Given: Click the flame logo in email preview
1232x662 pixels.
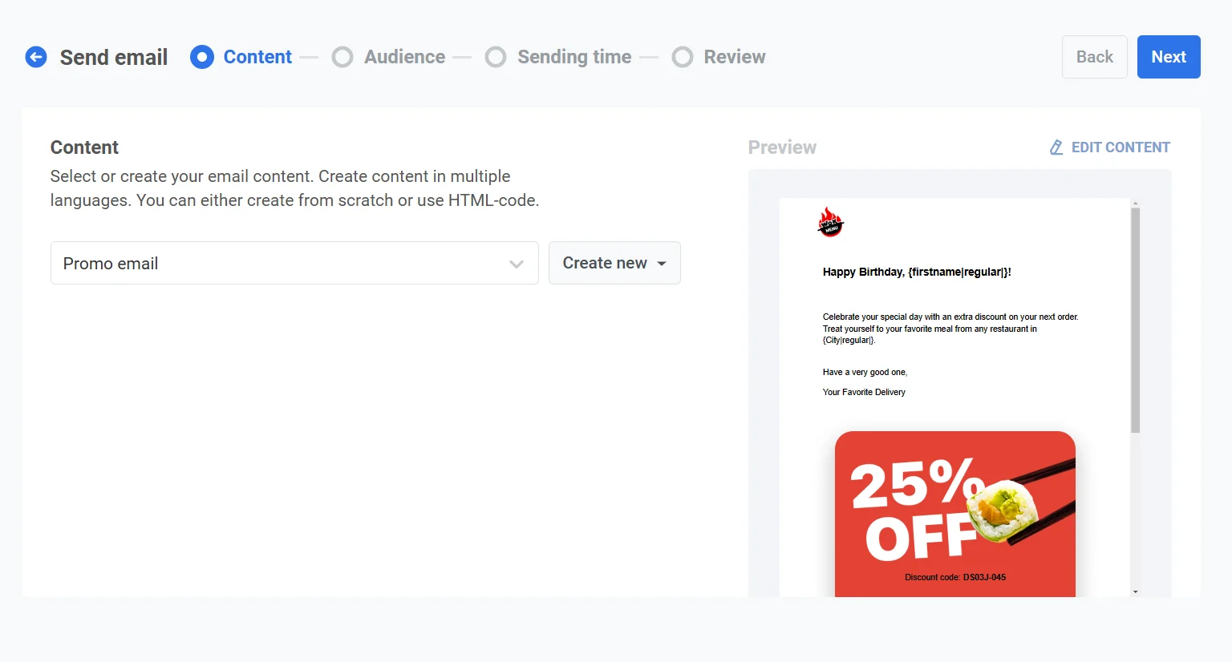Looking at the screenshot, I should (830, 222).
